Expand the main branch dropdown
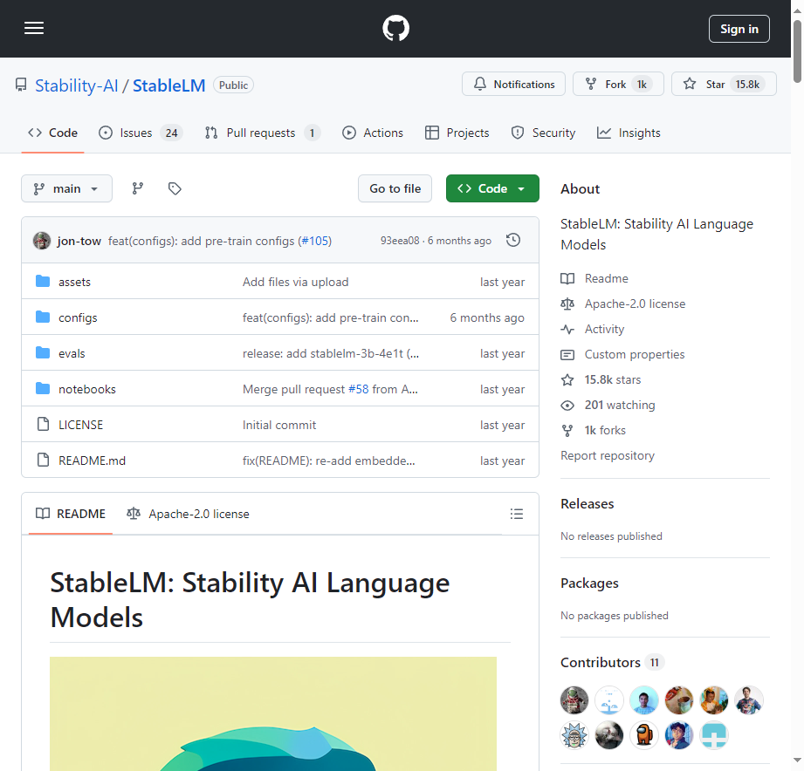 (66, 188)
